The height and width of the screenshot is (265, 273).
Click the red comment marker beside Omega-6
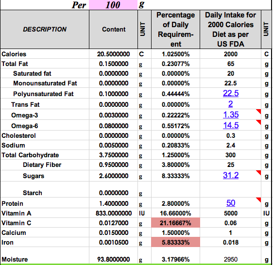(259, 122)
